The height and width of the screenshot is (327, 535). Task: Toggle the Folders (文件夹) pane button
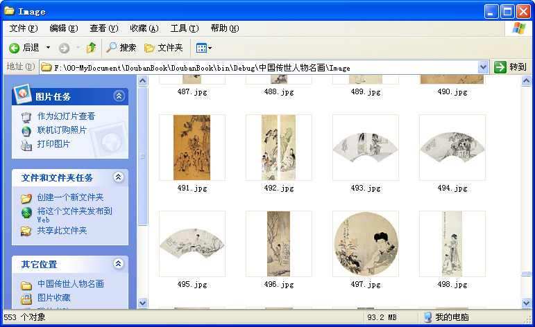(164, 48)
